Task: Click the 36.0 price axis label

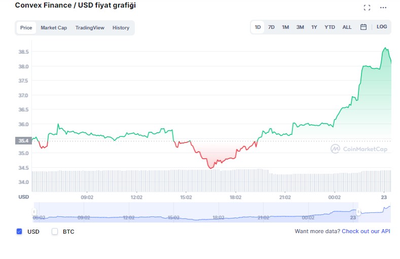Action: 23,124
